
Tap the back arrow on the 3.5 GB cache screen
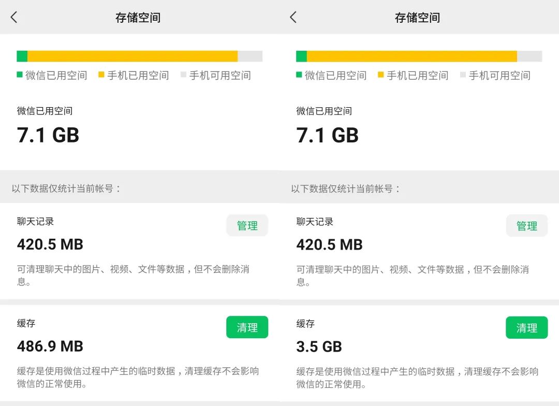click(293, 17)
